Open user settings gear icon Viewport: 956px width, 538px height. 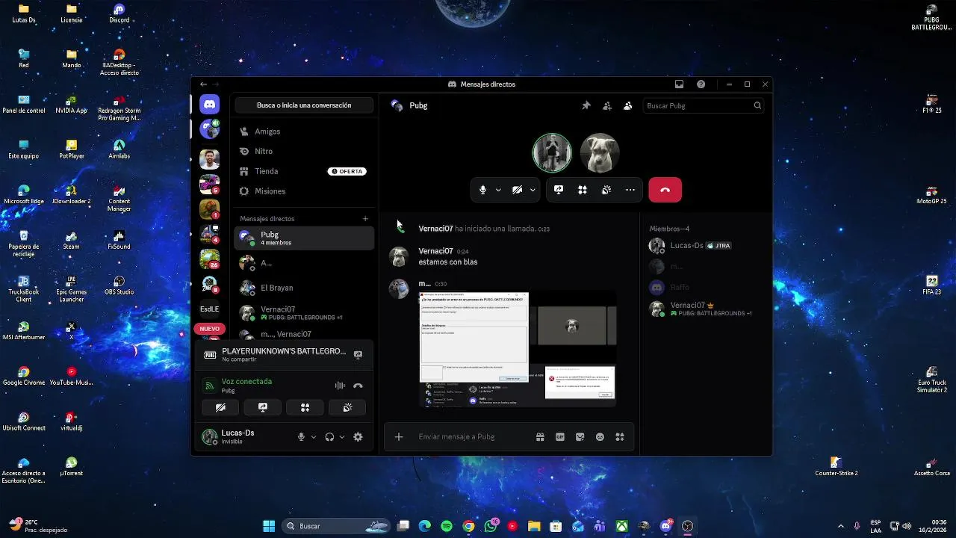(x=358, y=437)
